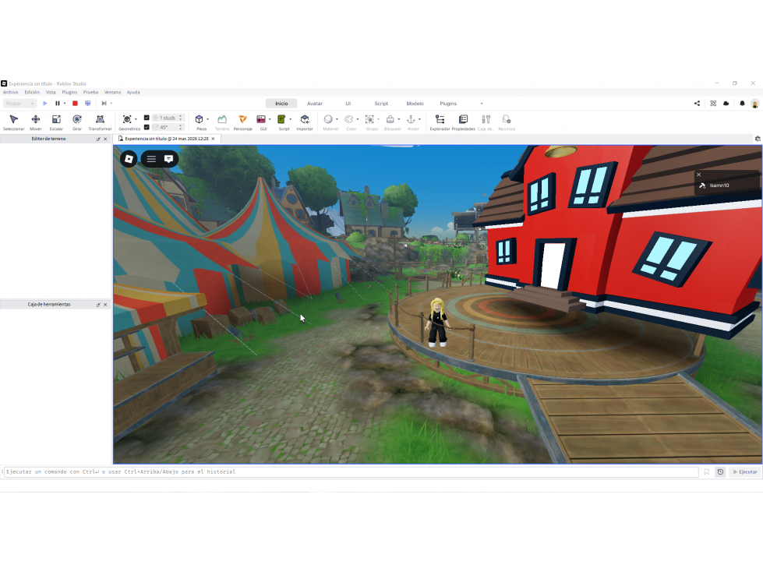Toggle the 1 studs snap checkbox

[x=147, y=118]
